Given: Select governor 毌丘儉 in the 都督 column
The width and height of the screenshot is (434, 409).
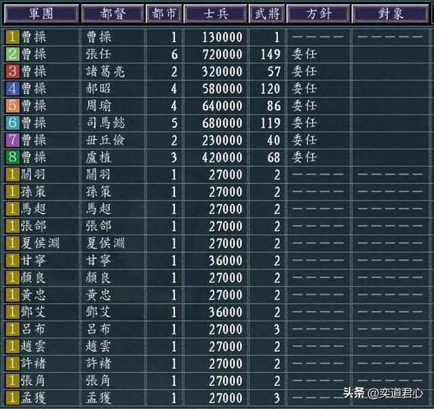Looking at the screenshot, I should click(106, 141).
